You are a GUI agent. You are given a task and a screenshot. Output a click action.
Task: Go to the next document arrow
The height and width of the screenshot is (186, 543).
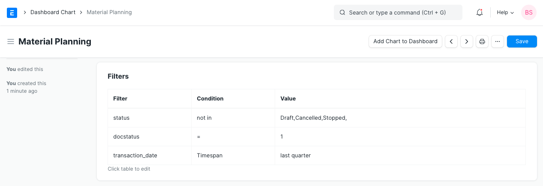coord(467,41)
